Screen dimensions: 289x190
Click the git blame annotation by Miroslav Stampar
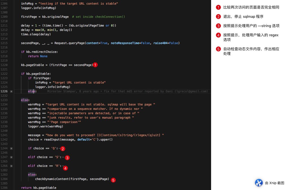[x=127, y=91]
